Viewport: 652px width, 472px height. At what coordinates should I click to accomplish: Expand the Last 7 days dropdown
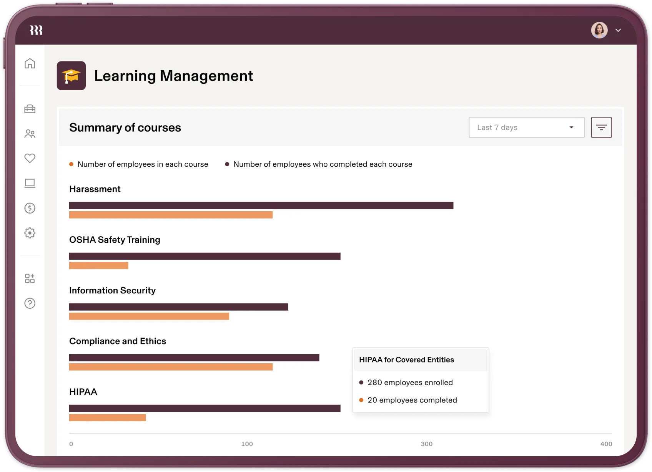point(527,128)
